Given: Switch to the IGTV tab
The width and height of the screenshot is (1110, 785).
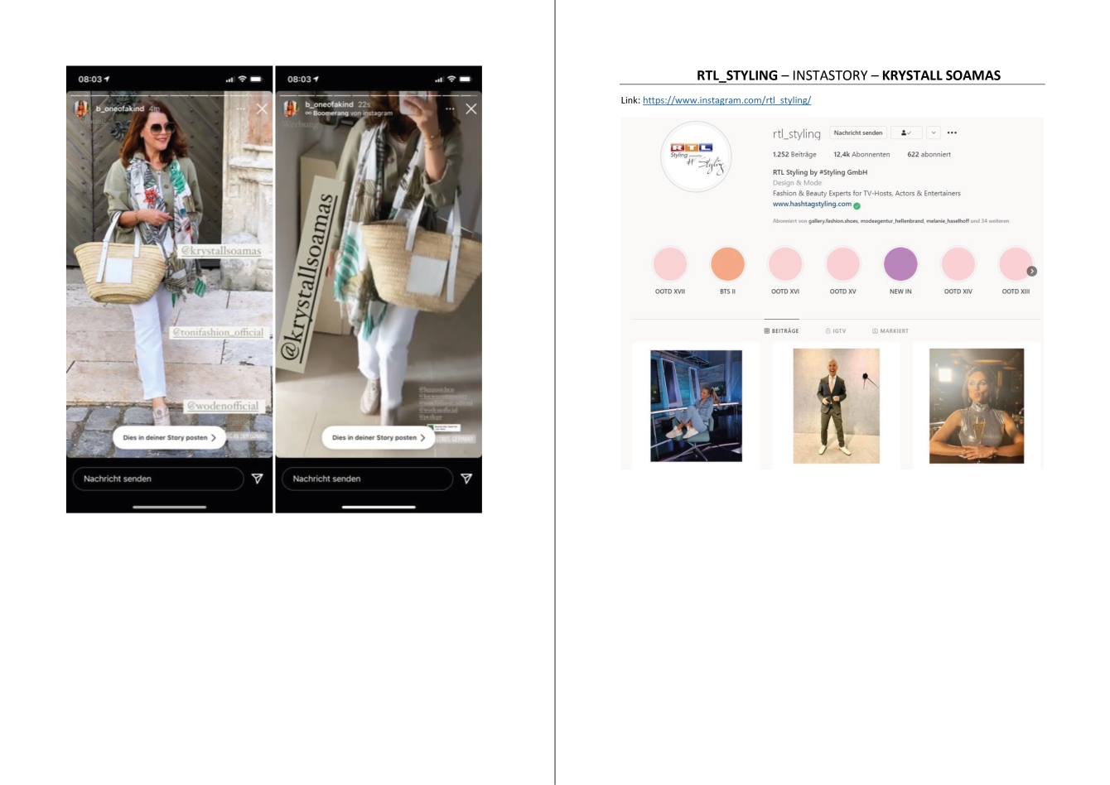Looking at the screenshot, I should point(836,331).
